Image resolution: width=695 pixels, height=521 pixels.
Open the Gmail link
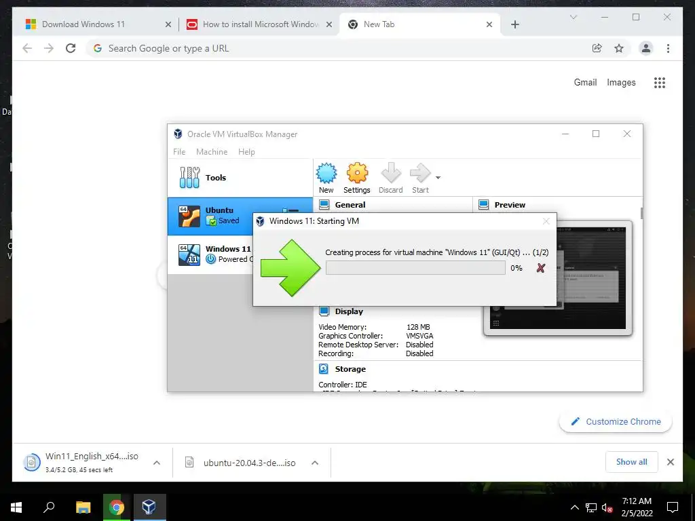(585, 82)
